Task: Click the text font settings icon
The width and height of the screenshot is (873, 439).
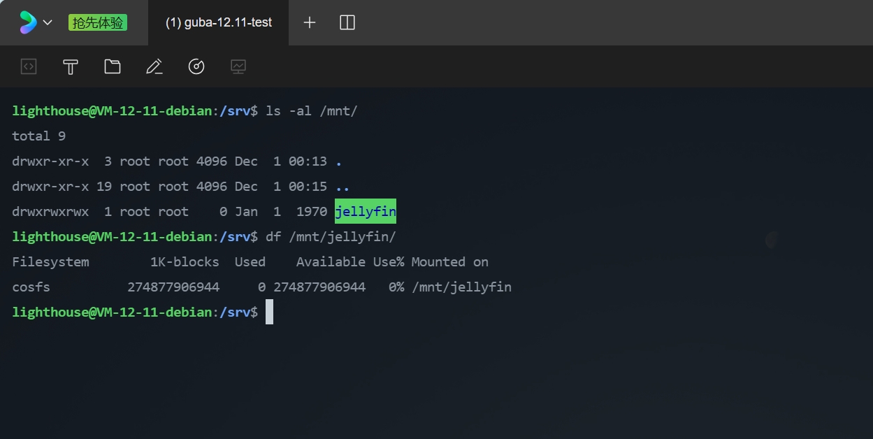Action: click(71, 66)
